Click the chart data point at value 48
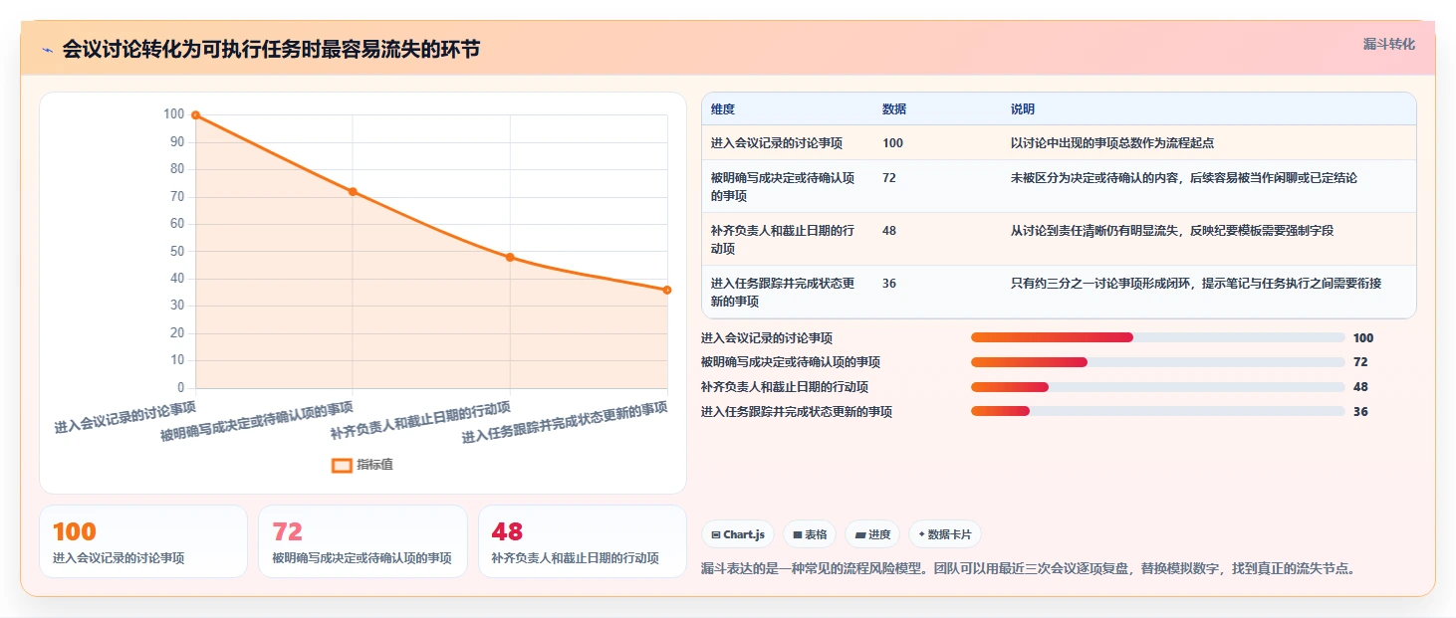The image size is (1456, 618). (x=510, y=257)
